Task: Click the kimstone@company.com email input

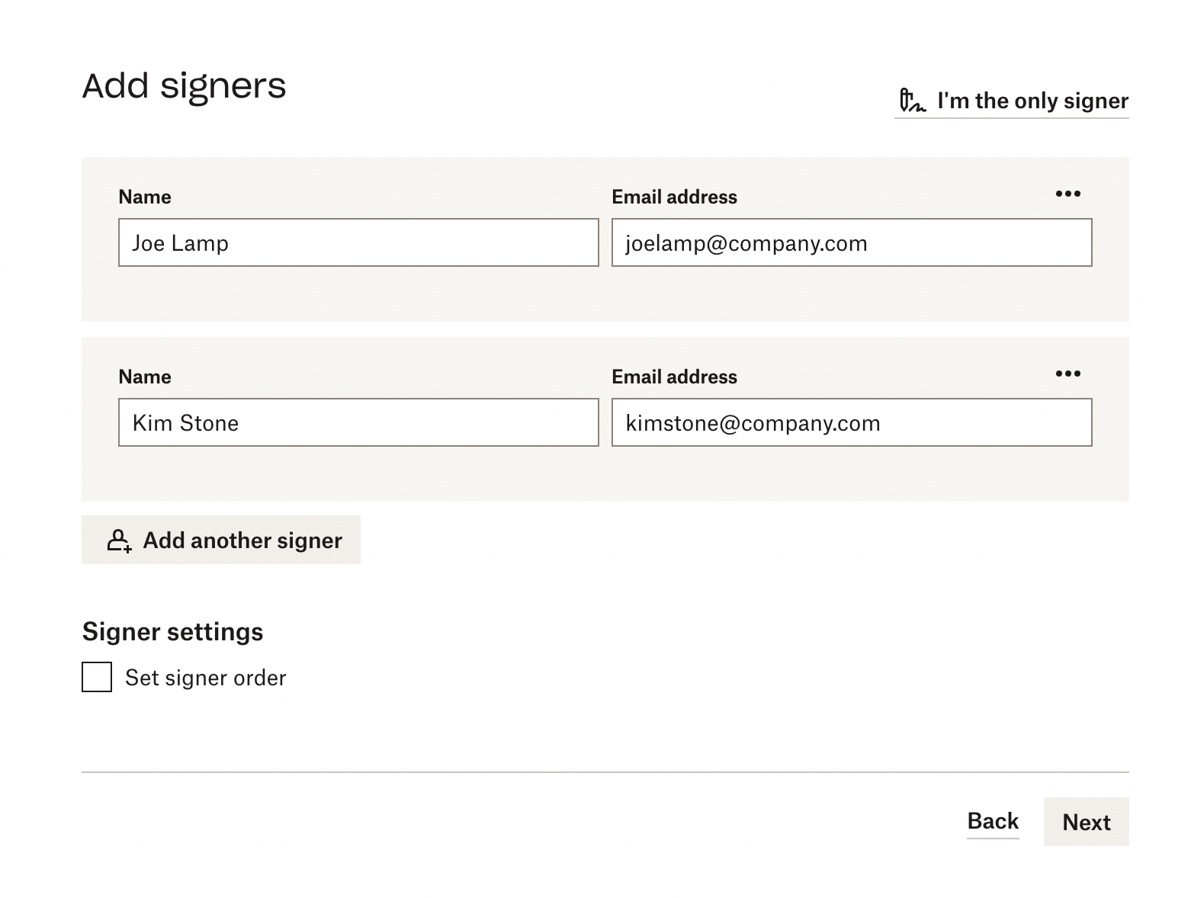Action: tap(851, 422)
